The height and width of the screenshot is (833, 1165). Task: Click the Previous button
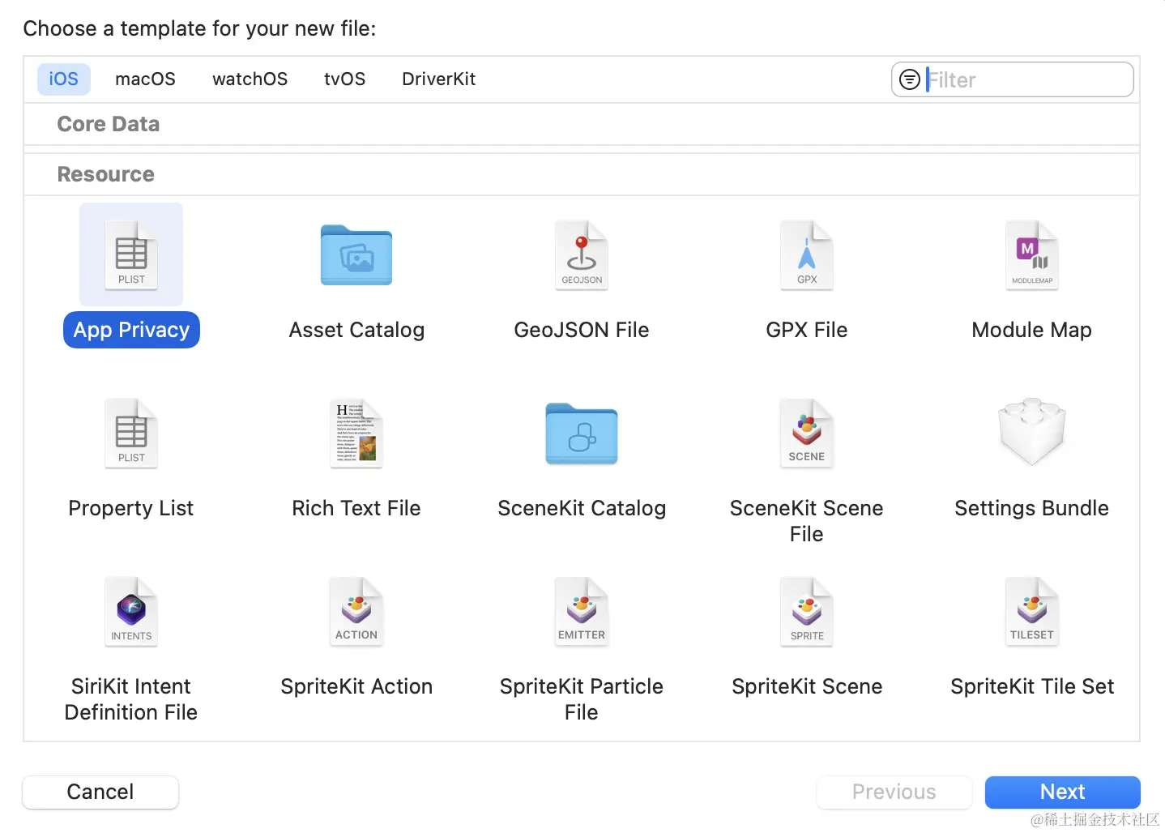(x=894, y=792)
